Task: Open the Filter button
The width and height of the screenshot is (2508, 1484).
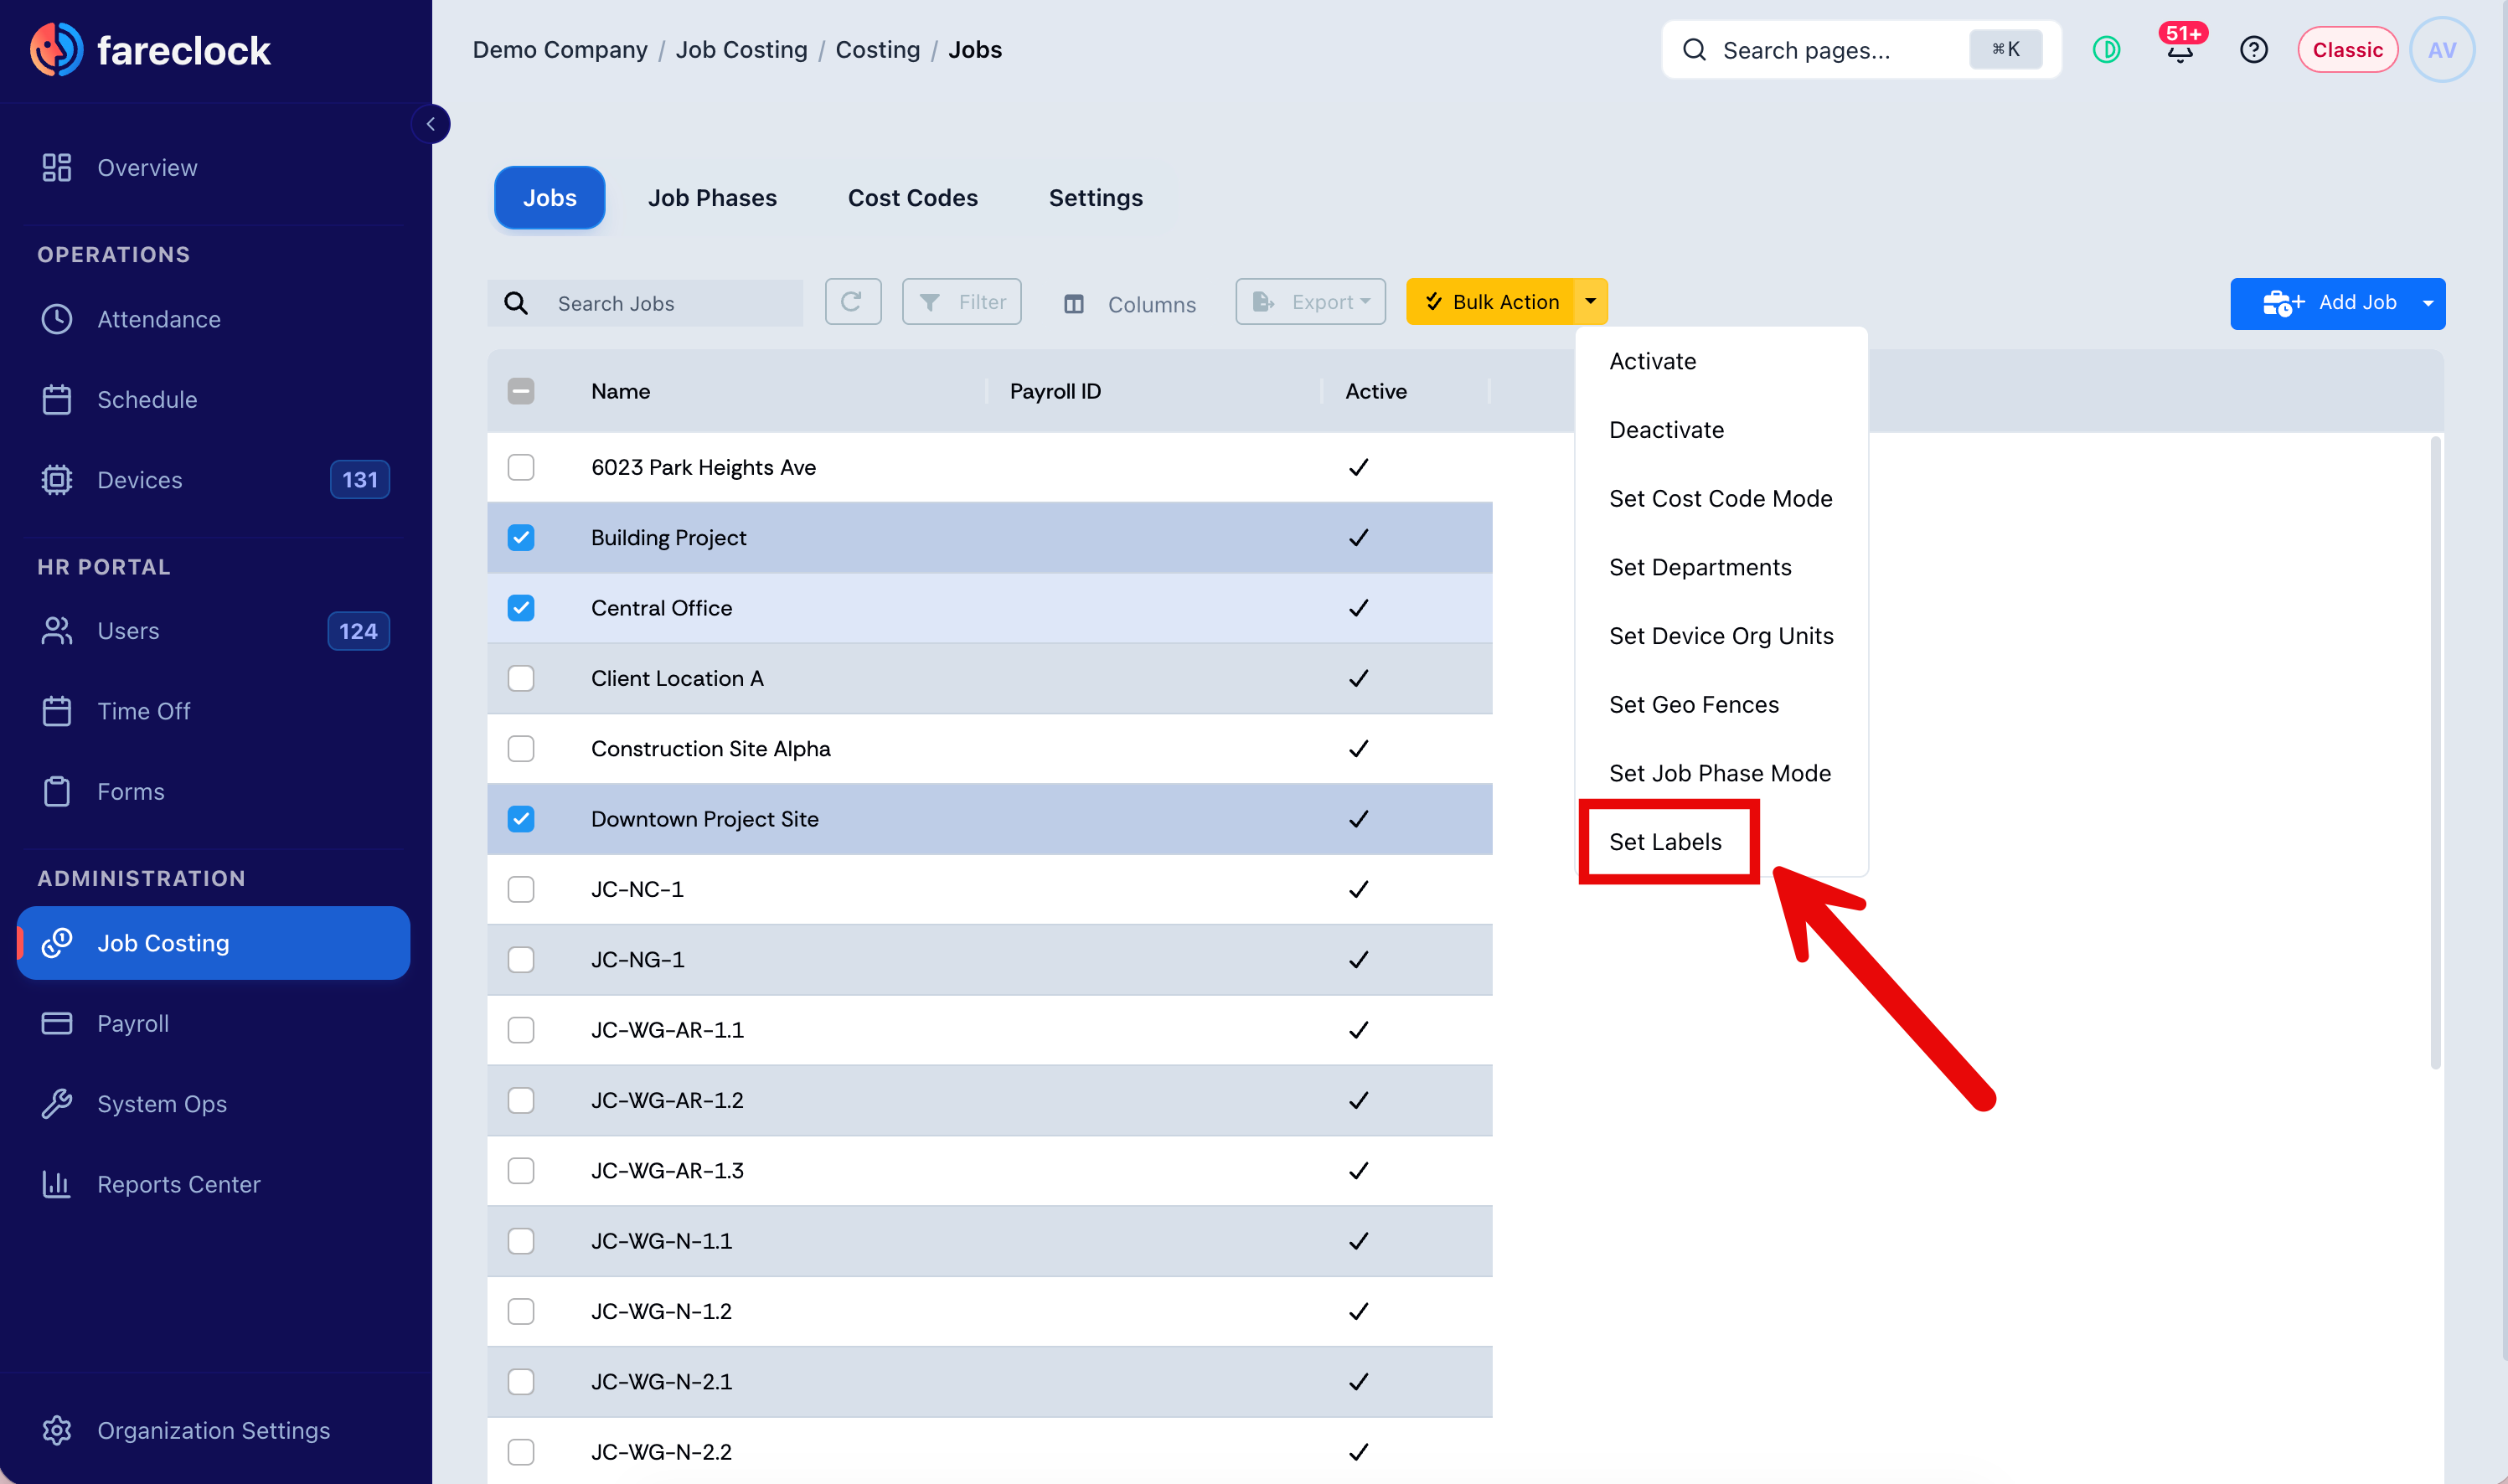Action: coord(961,302)
